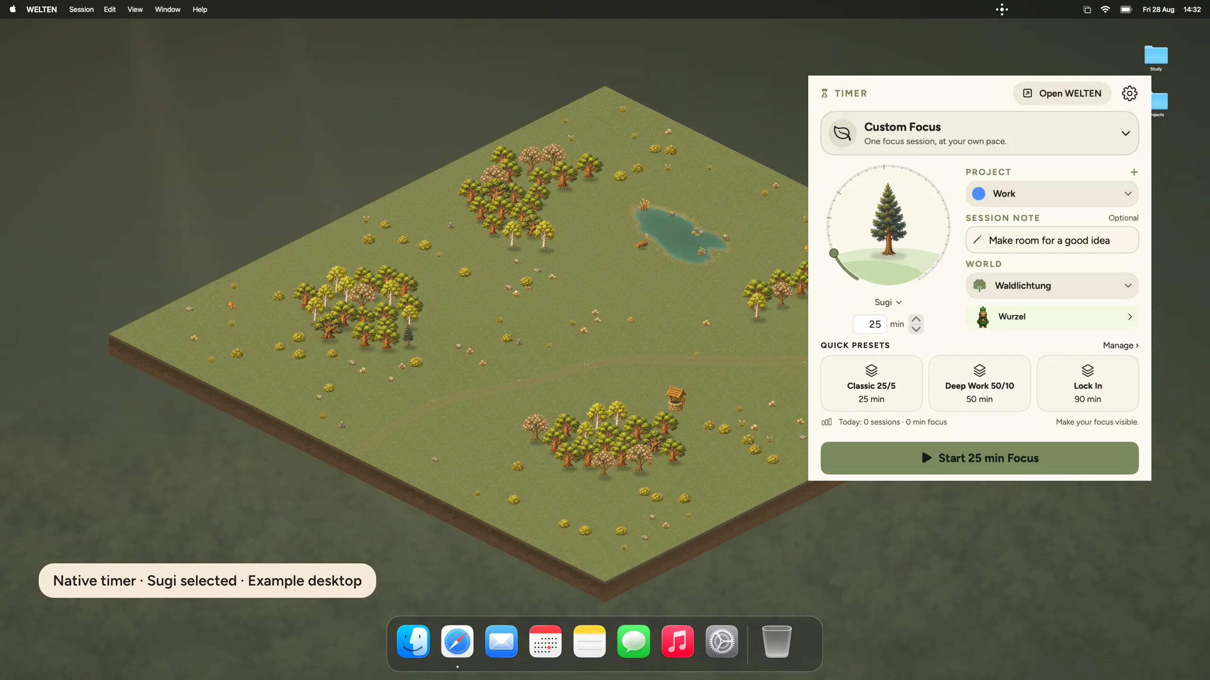Click the Wi-Fi icon in menu bar
Viewport: 1210px width, 680px height.
coord(1105,9)
